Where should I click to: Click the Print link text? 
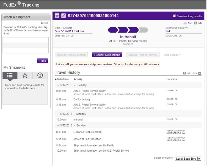(x=190, y=23)
